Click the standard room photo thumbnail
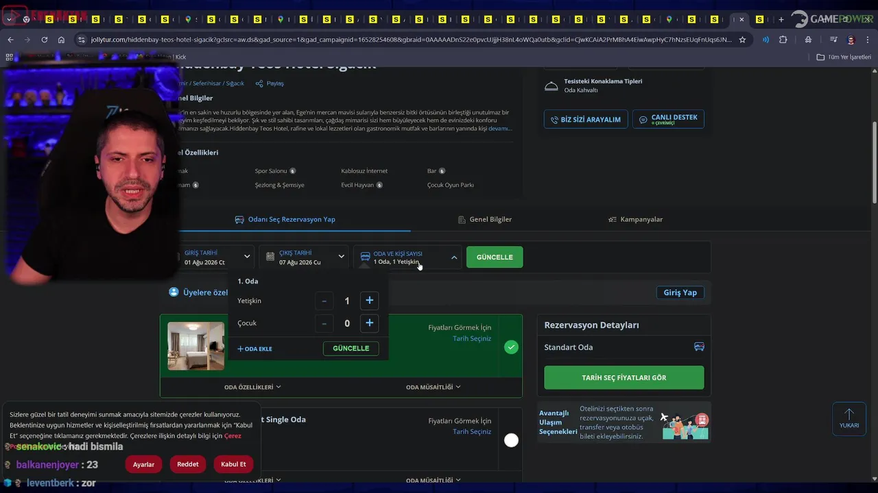Viewport: 878px width, 493px height. [195, 346]
